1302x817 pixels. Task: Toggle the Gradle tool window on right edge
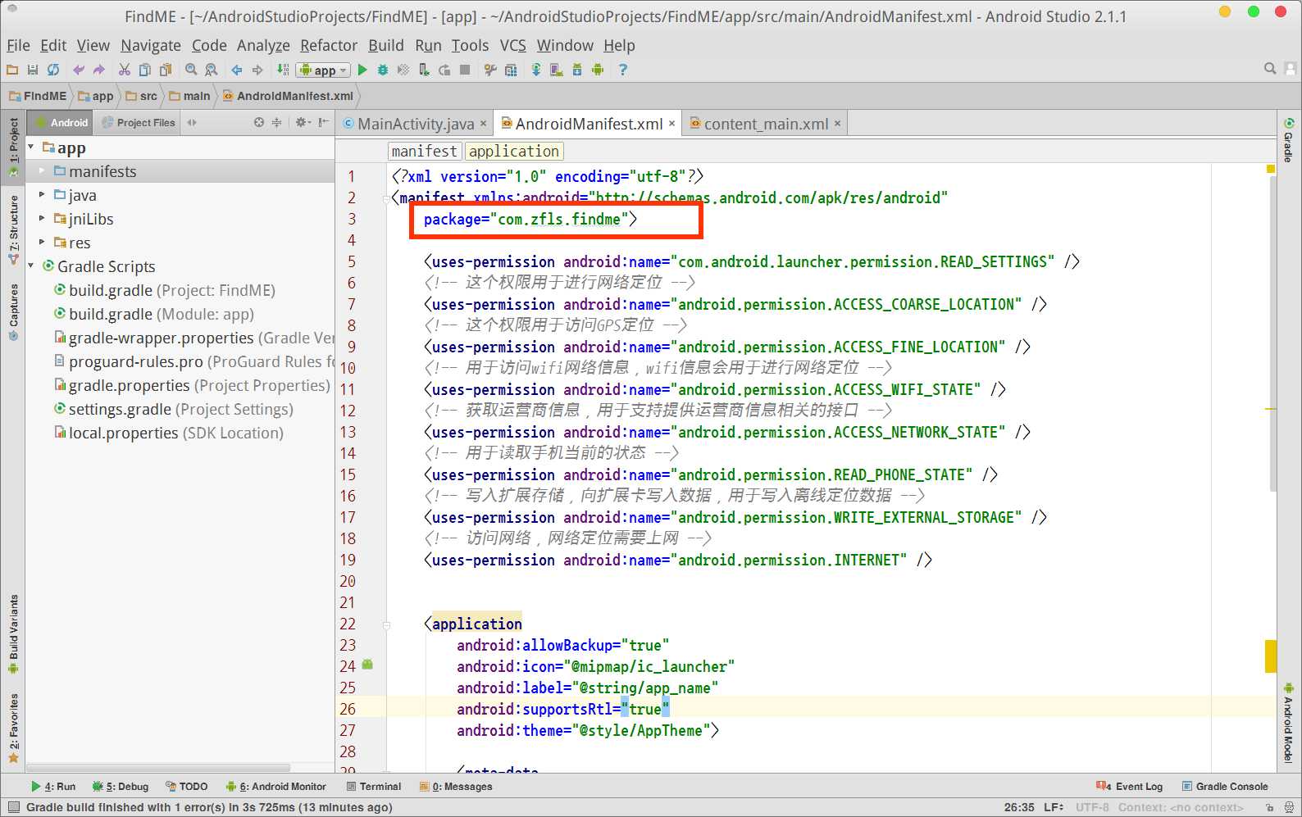[x=1289, y=140]
